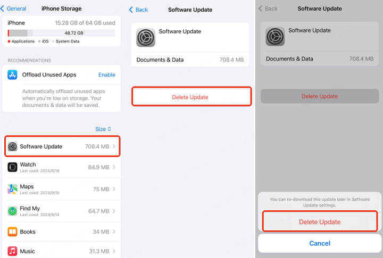Tap the Music app icon
This screenshot has height=258, width=383.
pyautogui.click(x=12, y=251)
